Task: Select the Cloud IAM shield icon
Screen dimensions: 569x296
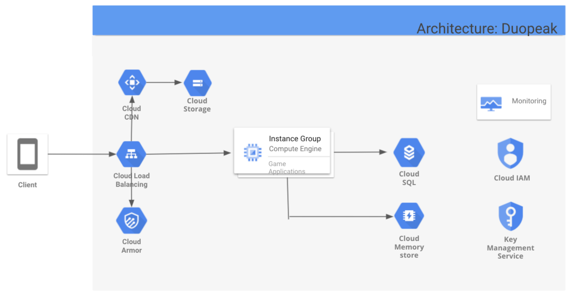Action: pos(510,153)
